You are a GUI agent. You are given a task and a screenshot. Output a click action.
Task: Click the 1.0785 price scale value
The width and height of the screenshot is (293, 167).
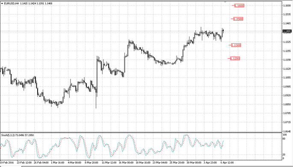(287, 113)
